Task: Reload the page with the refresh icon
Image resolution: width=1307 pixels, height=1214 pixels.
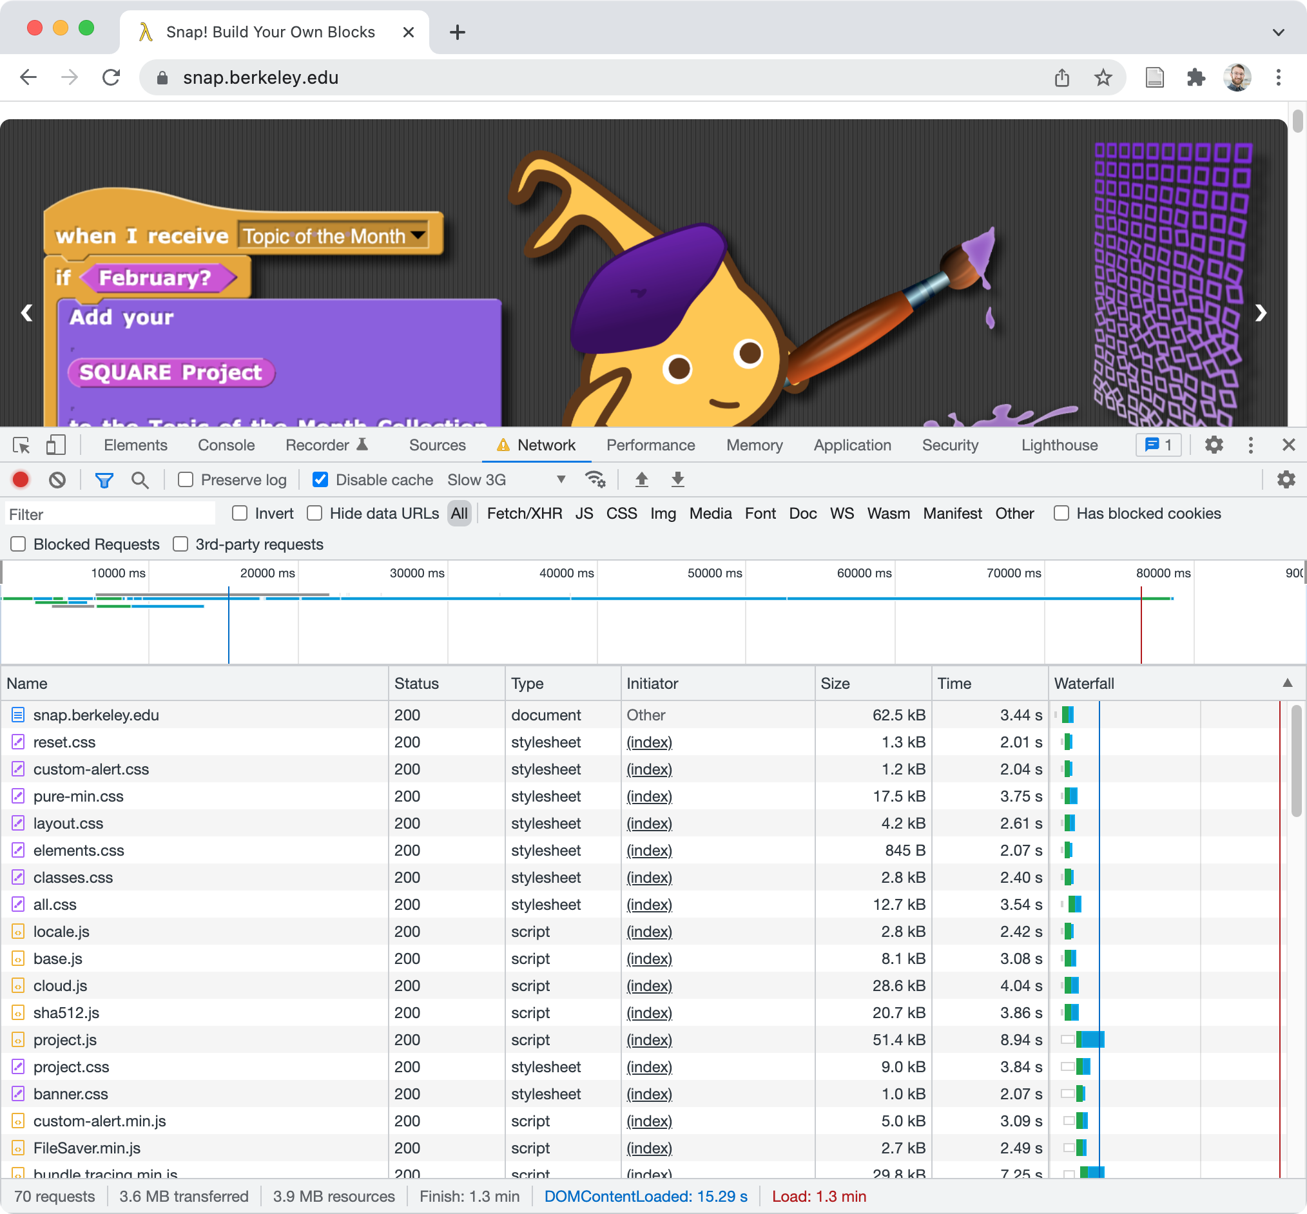Action: 110,77
